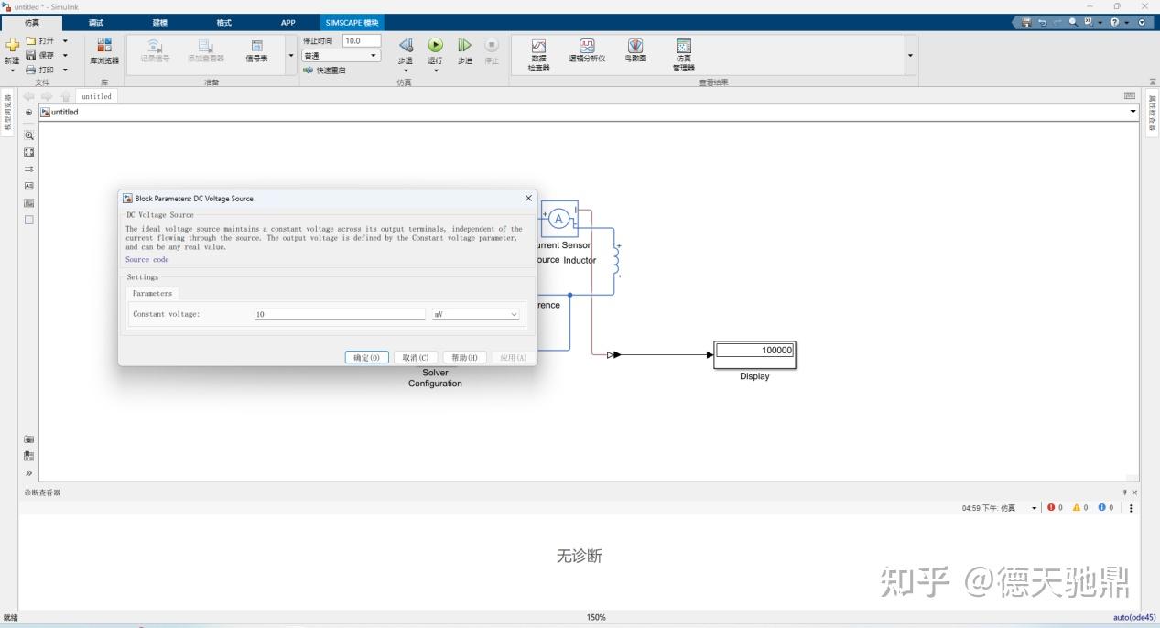Run the simulation with the green Run icon
This screenshot has height=628, width=1160.
click(434, 44)
